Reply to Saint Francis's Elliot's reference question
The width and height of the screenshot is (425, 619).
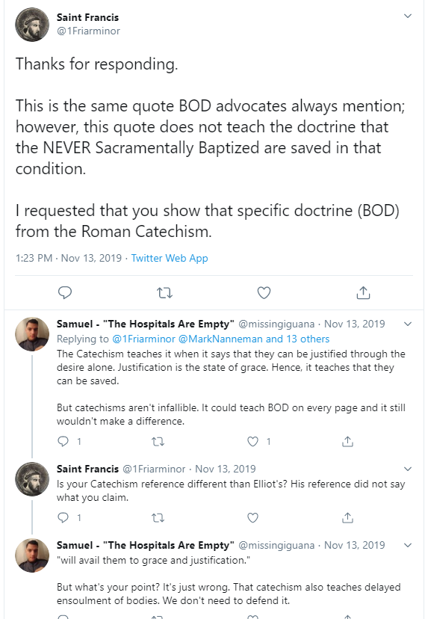[x=63, y=517]
